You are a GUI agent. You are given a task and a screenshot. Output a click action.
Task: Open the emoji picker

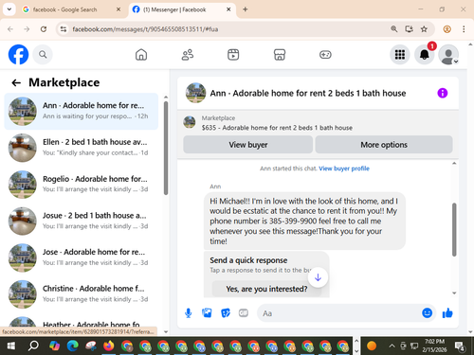[427, 312]
